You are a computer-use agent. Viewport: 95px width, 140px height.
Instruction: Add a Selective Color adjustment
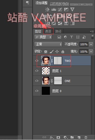point(66,23)
